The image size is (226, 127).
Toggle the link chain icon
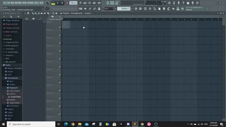click(94, 9)
